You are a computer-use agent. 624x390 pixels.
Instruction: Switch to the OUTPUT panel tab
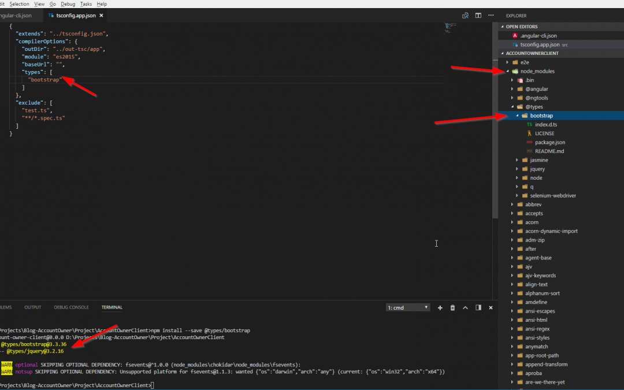32,307
